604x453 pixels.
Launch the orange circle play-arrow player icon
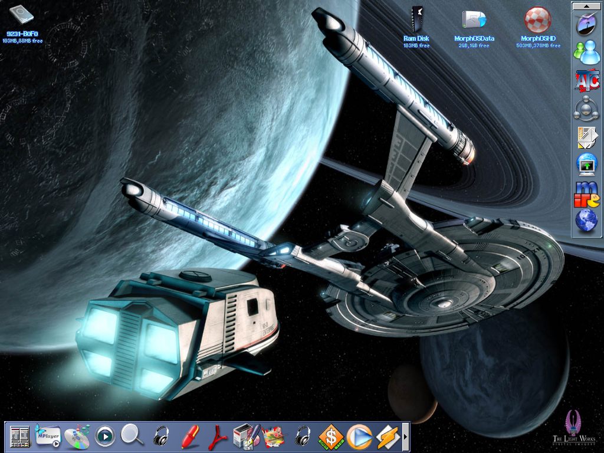coord(359,437)
